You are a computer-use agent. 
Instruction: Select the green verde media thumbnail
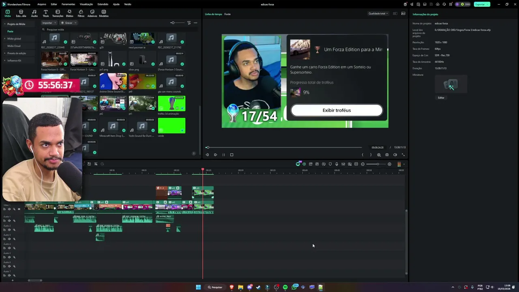(172, 126)
